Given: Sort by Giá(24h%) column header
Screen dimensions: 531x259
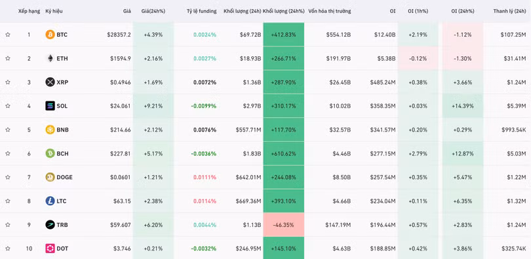Looking at the screenshot, I should (153, 11).
